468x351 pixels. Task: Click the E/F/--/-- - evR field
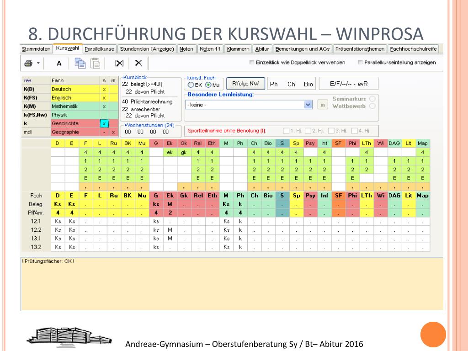click(x=349, y=84)
